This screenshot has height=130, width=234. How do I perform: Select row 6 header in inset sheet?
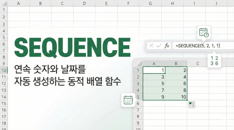(x=138, y=103)
